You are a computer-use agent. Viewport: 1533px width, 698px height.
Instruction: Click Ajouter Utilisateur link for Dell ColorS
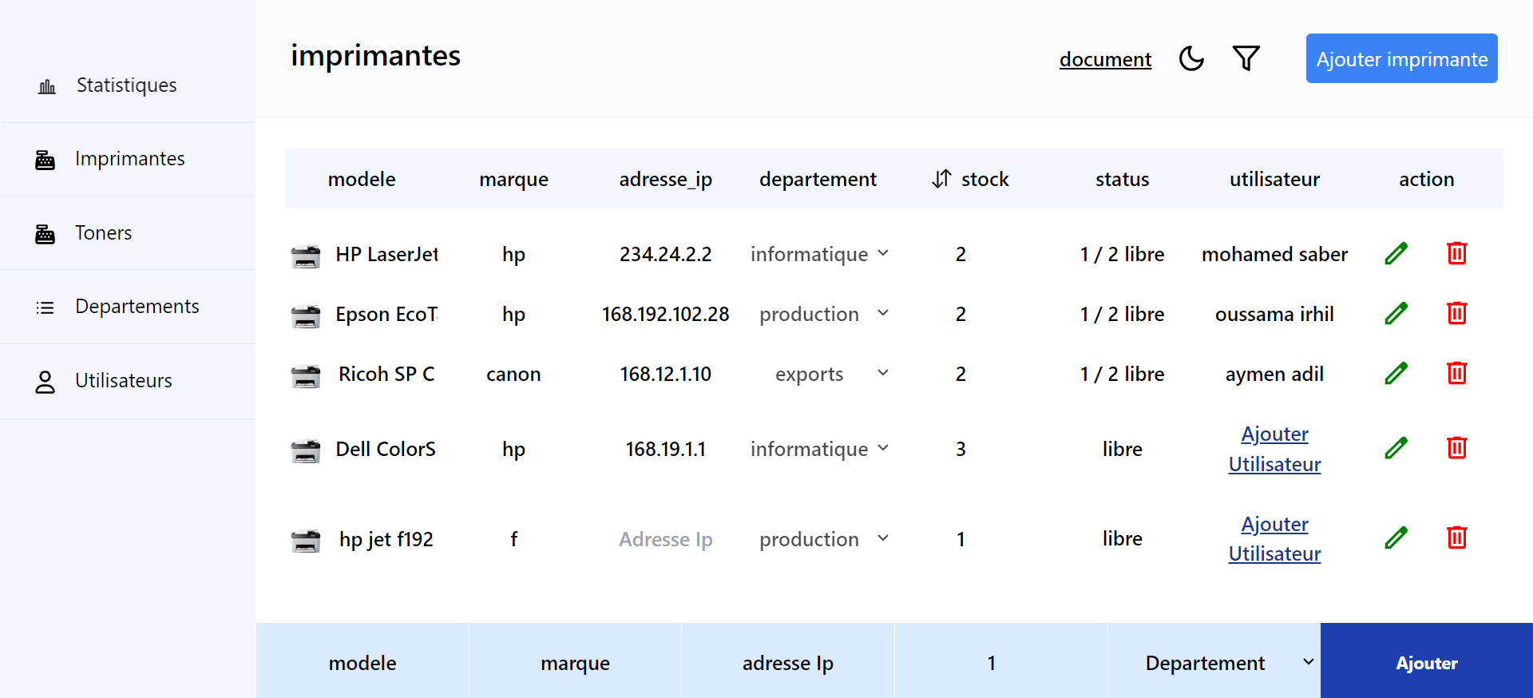click(x=1274, y=449)
